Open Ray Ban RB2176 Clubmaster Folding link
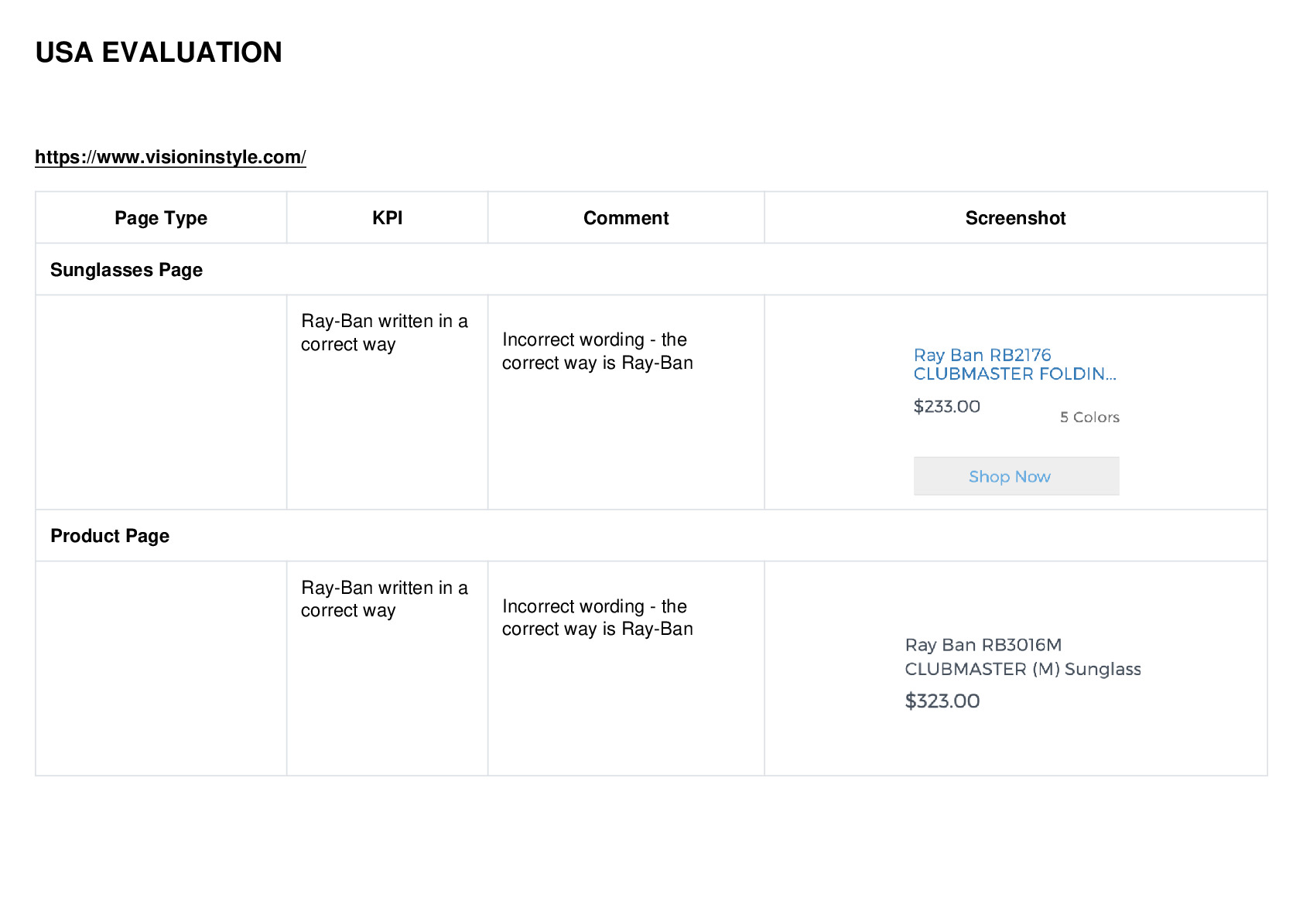 [1014, 364]
